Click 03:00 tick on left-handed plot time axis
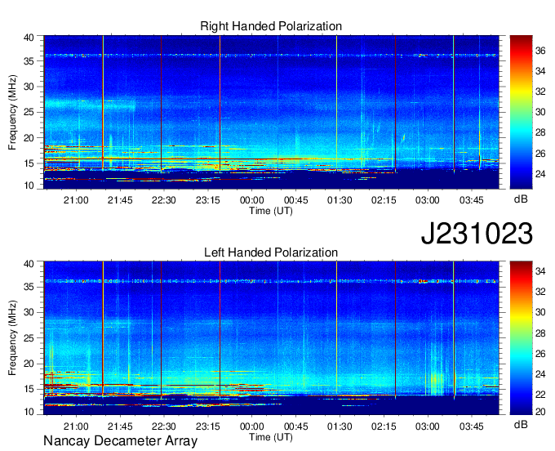This screenshot has height=451, width=555. click(x=428, y=426)
